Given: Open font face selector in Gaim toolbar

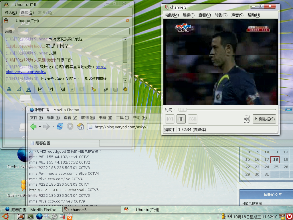Looking at the screenshot, I should 62,89.
